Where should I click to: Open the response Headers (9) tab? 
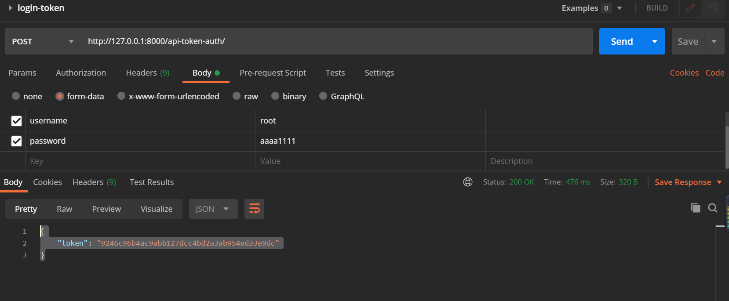[x=94, y=182]
